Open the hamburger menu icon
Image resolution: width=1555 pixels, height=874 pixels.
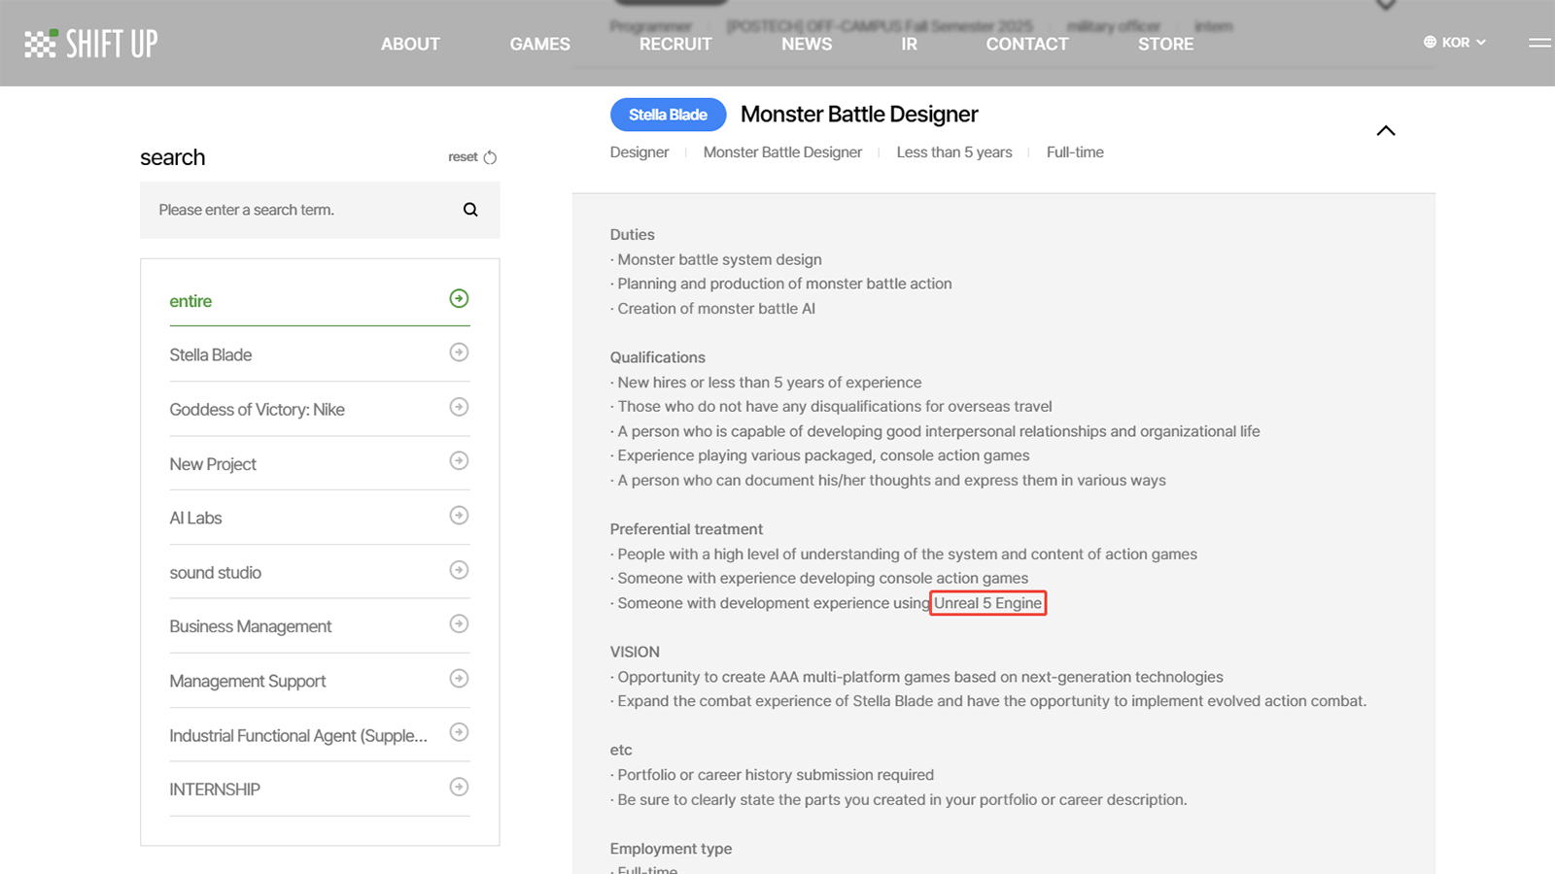[1540, 43]
